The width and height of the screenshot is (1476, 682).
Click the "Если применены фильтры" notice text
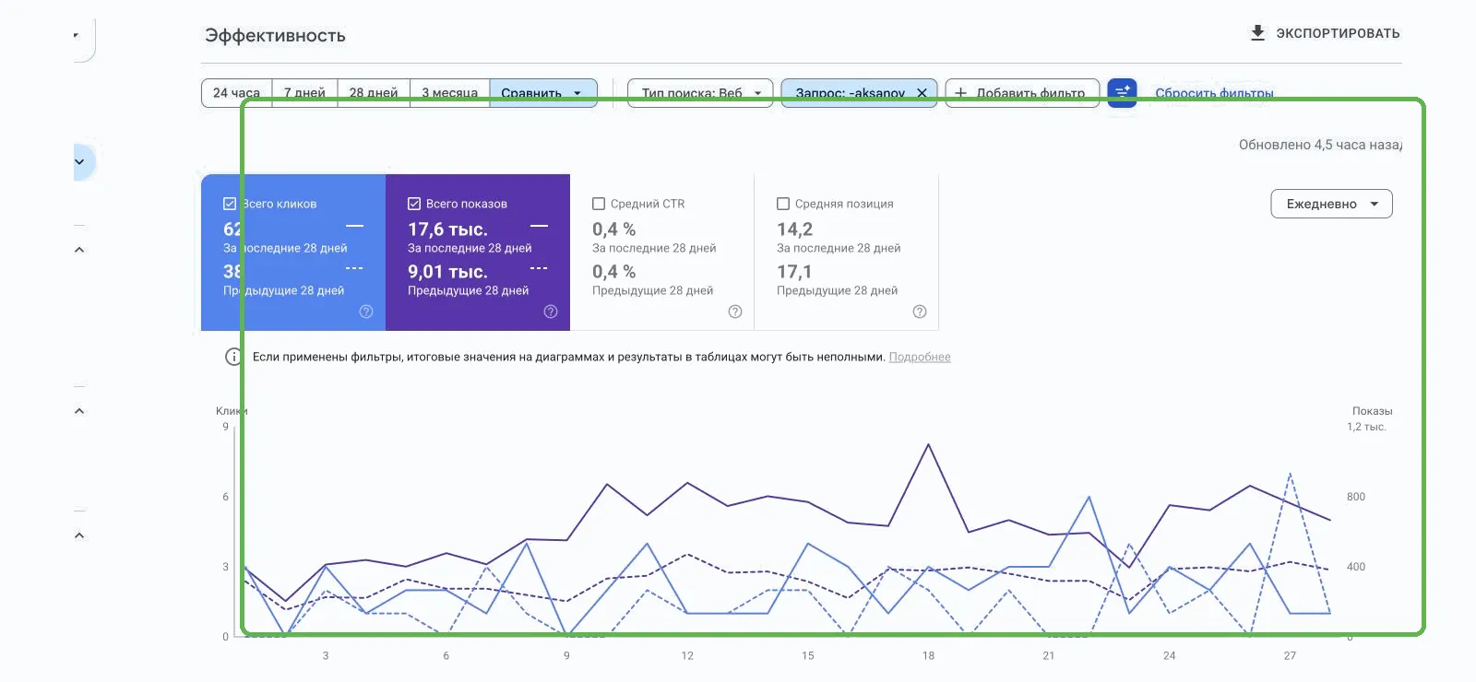pyautogui.click(x=568, y=357)
